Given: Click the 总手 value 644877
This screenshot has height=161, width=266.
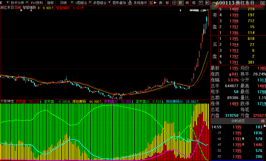Looking at the screenshot, I should click(231, 86).
